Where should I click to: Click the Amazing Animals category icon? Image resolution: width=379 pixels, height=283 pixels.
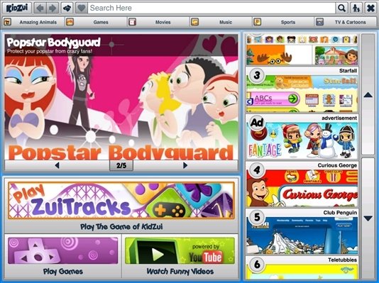pos(7,22)
